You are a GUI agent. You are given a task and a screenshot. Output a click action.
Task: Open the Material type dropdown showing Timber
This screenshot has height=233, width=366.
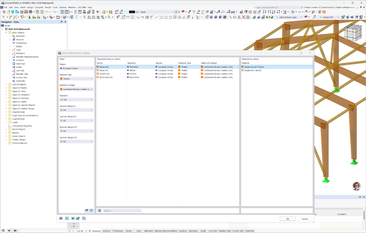pos(76,79)
